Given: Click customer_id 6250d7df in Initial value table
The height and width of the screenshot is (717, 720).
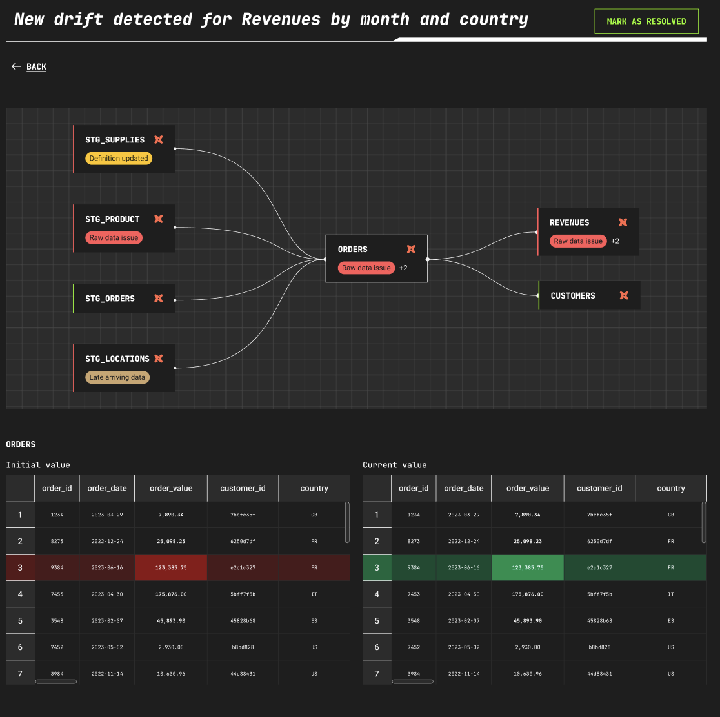Looking at the screenshot, I should 243,541.
